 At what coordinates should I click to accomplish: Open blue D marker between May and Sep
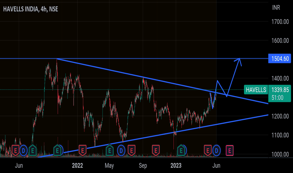point(121,150)
